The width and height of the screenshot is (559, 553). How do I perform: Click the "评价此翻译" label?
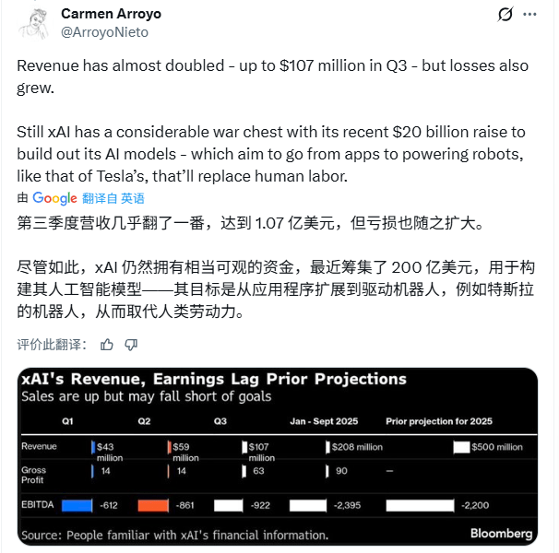click(52, 345)
